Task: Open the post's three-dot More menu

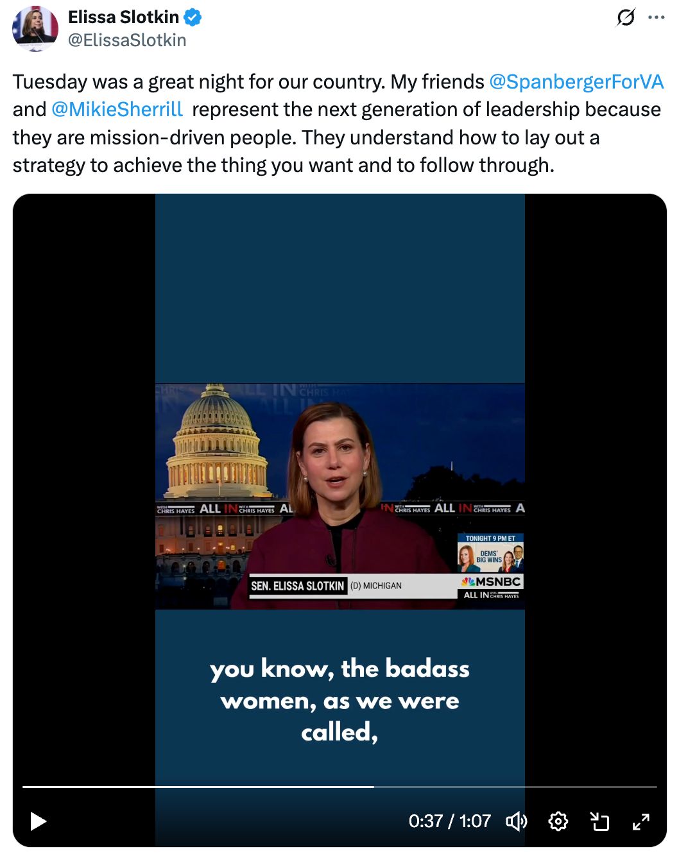Action: 657,17
